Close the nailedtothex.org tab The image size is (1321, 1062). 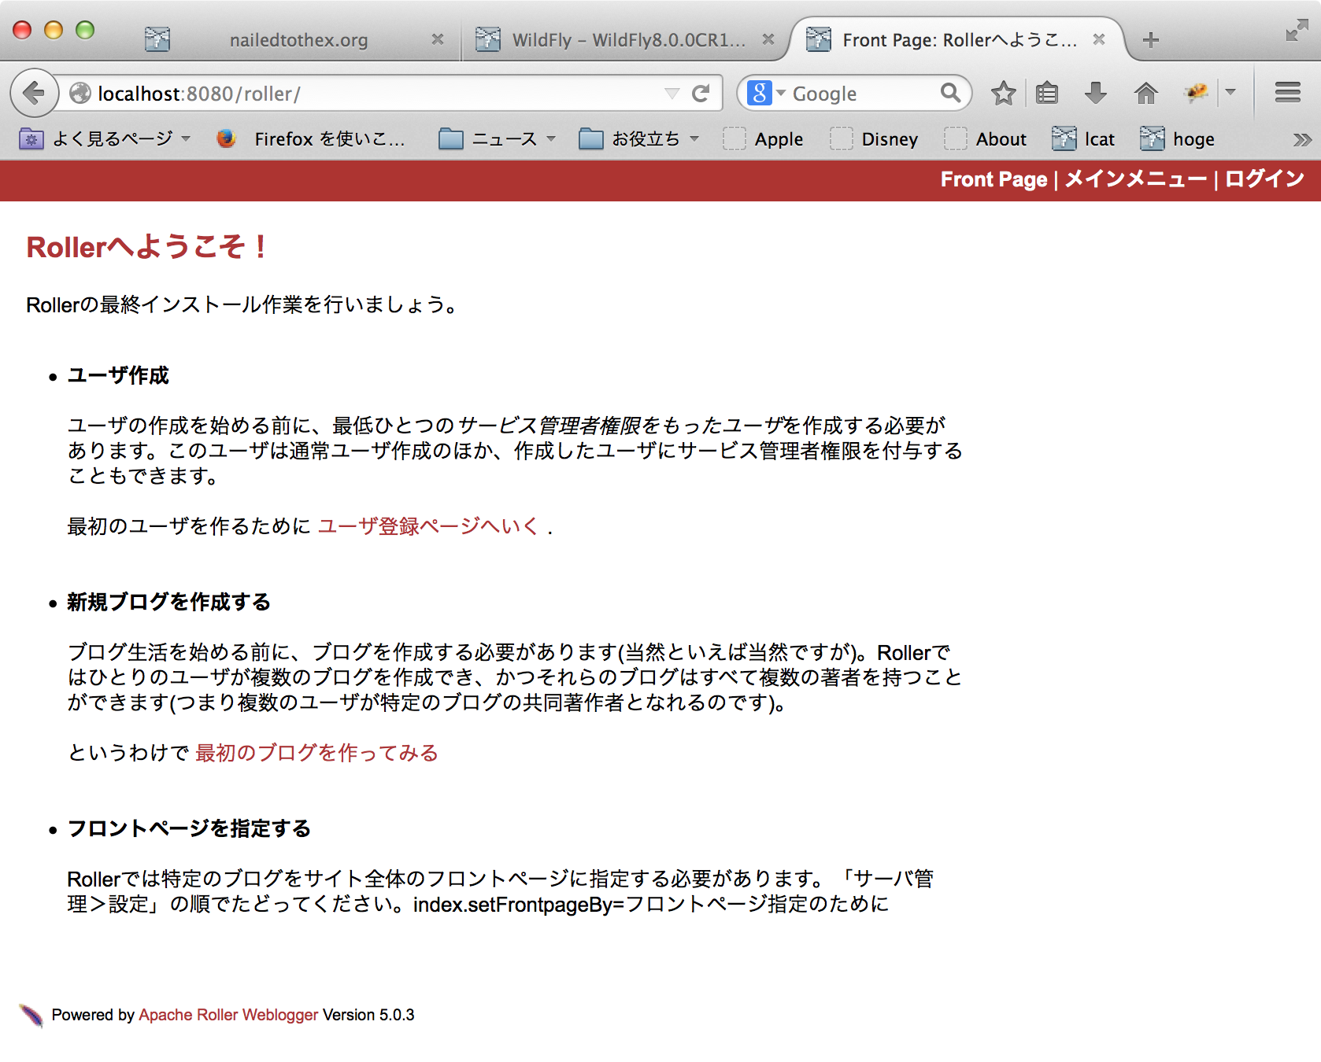coord(438,39)
